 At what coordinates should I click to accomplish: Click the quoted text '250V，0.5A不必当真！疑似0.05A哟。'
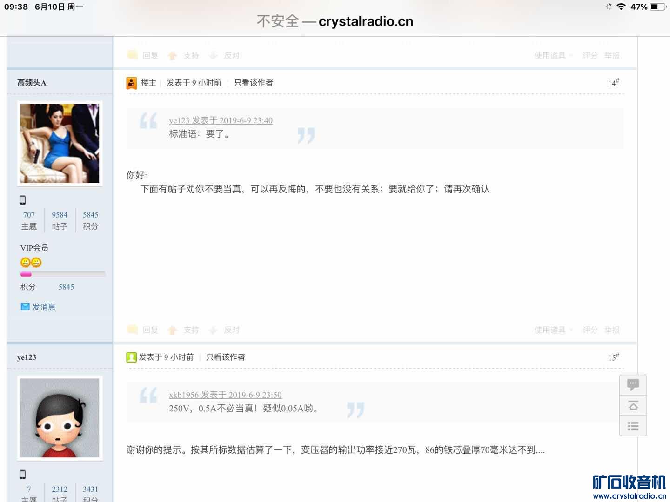coord(244,409)
